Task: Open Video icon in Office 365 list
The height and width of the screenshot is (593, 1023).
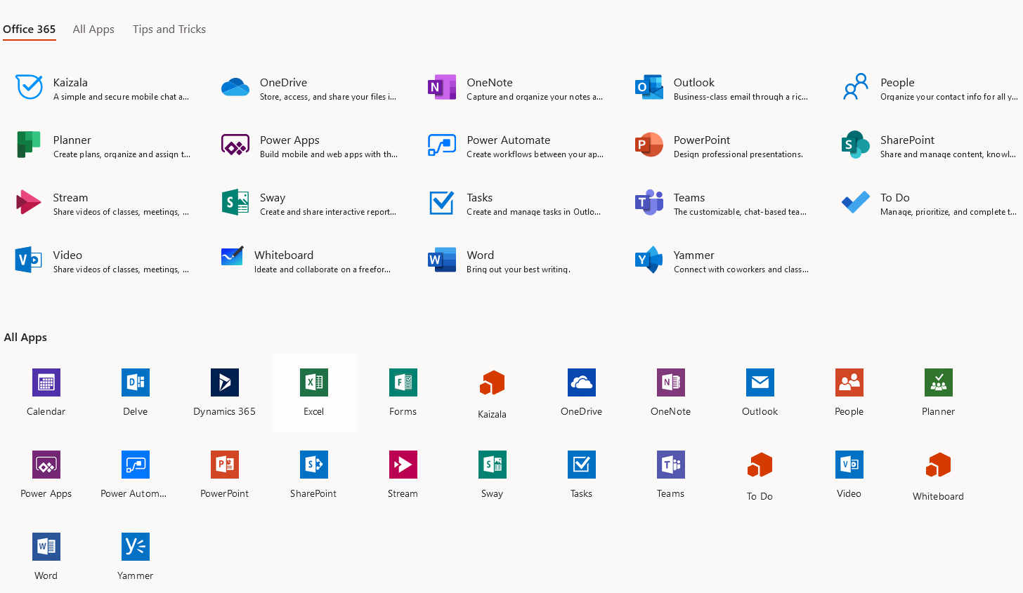Action: [29, 260]
